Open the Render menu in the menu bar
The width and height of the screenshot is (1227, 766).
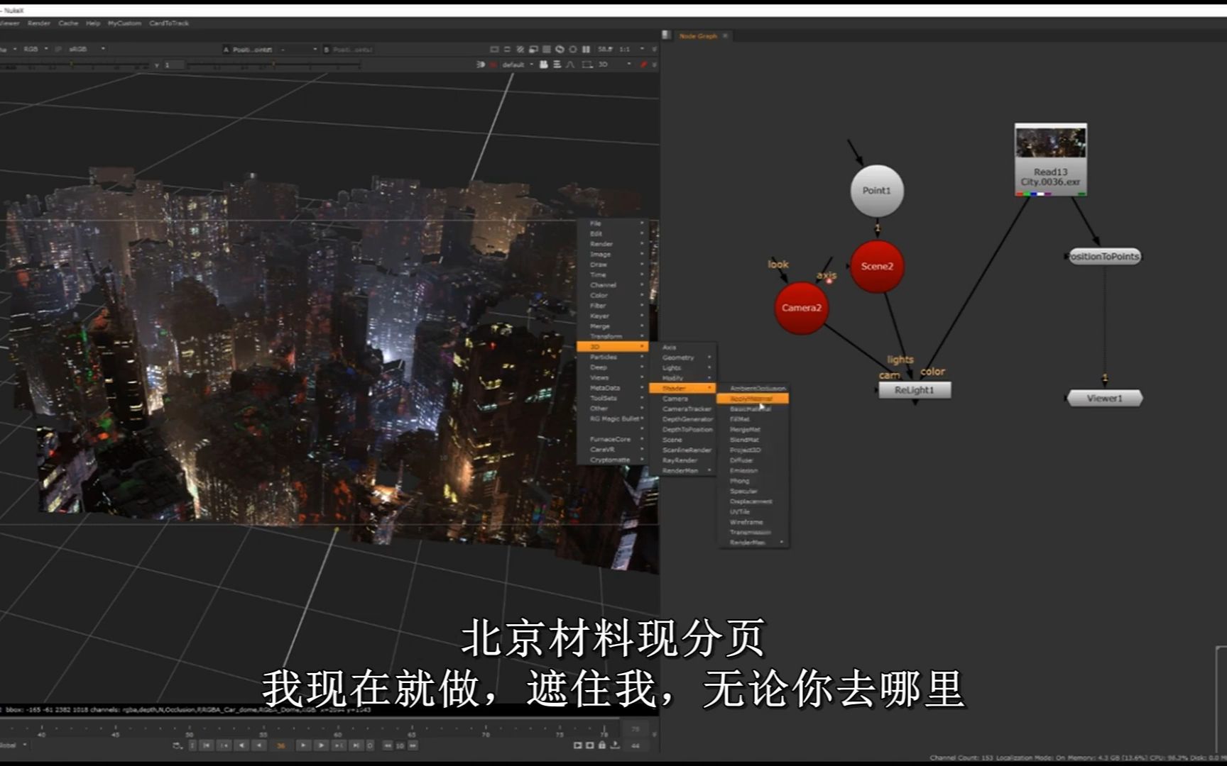[39, 23]
